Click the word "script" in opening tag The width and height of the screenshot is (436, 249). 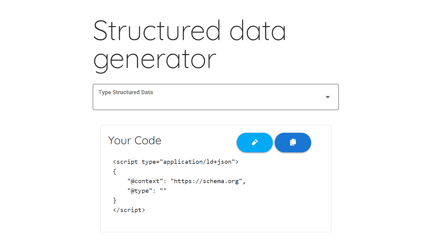127,162
